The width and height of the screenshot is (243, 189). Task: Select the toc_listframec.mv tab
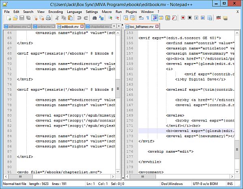pyautogui.click(x=141, y=27)
